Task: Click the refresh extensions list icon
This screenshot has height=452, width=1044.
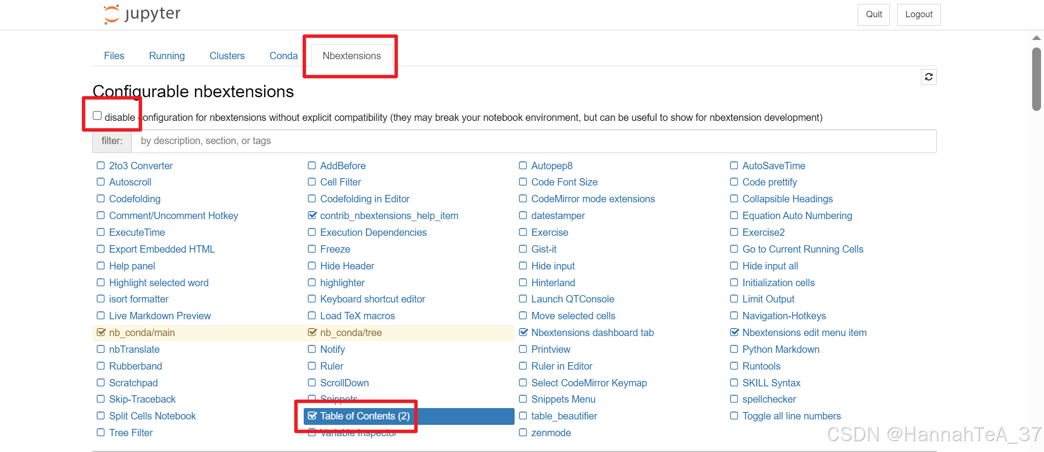Action: tap(929, 77)
